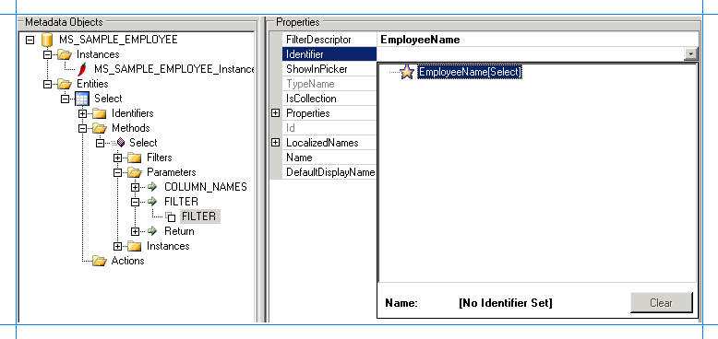
Task: Open the Identifier property dropdown arrow
Action: pos(690,54)
